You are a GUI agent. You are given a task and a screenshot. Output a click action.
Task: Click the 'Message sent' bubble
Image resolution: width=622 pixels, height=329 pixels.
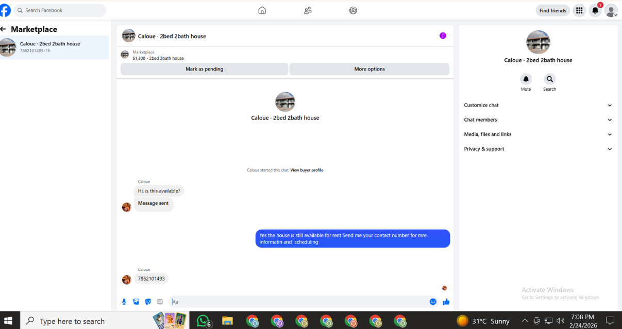tap(154, 204)
